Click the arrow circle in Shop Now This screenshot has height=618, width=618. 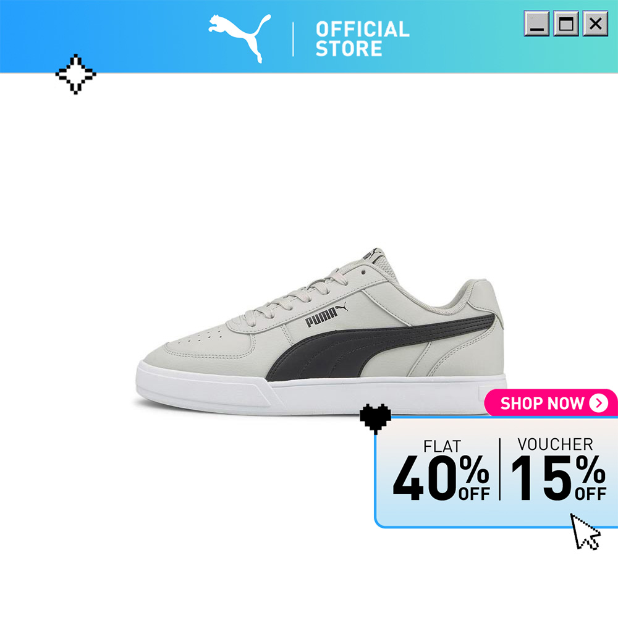pyautogui.click(x=599, y=403)
